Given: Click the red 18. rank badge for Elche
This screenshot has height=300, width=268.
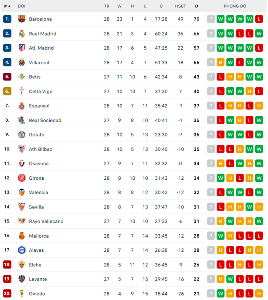Looking at the screenshot, I should [7, 265].
